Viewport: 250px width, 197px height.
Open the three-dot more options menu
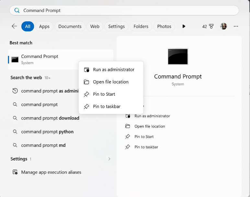(x=236, y=26)
